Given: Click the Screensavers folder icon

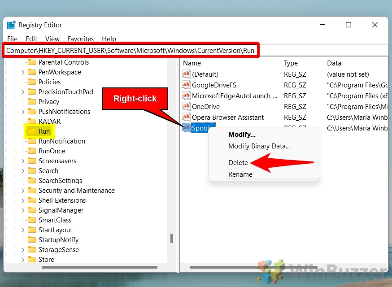Looking at the screenshot, I should click(32, 161).
